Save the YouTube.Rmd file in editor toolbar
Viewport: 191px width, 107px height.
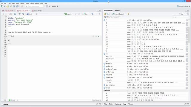pos(15,14)
